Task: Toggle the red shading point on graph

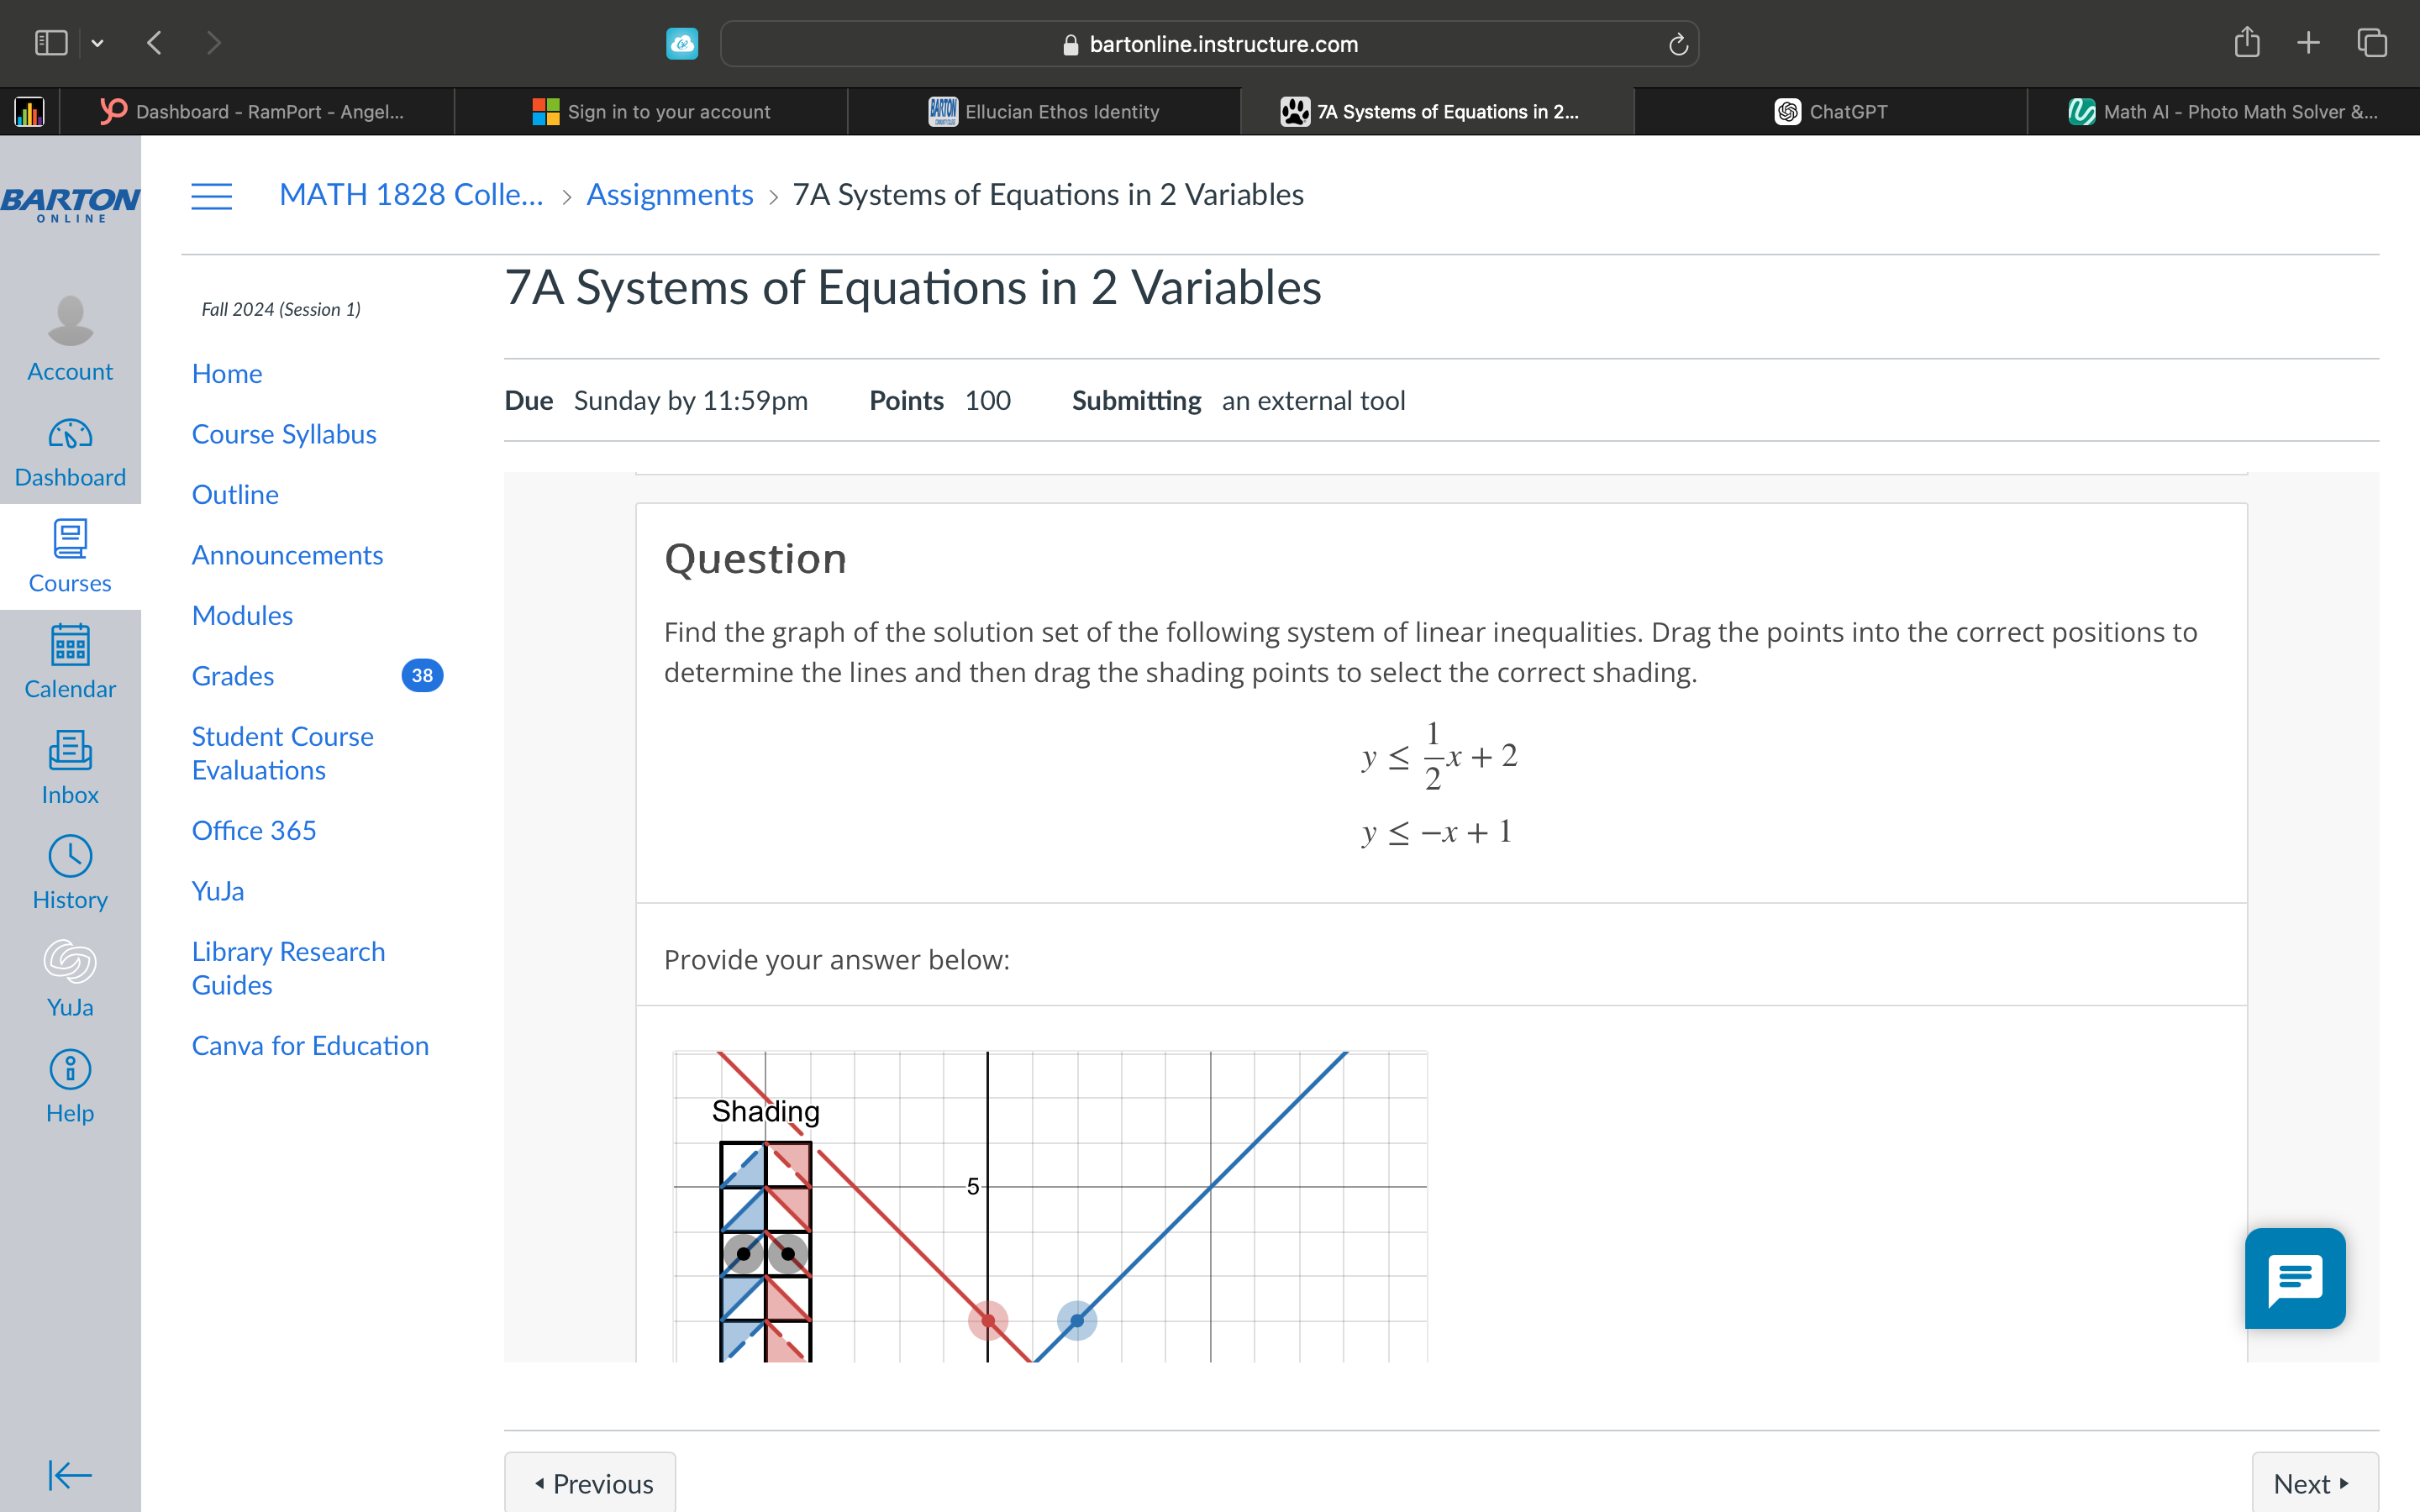Action: point(986,1317)
